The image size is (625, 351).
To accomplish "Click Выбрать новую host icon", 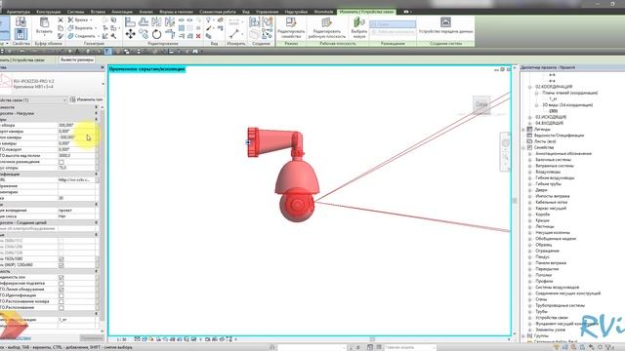I will [359, 22].
